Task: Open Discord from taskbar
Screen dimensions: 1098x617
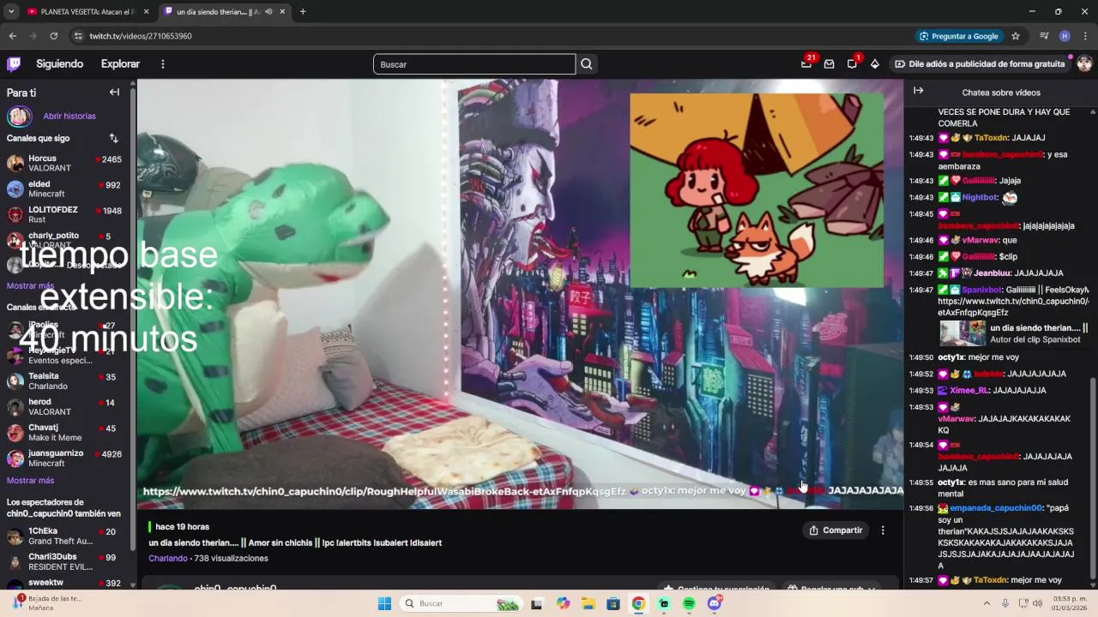Action: [715, 603]
